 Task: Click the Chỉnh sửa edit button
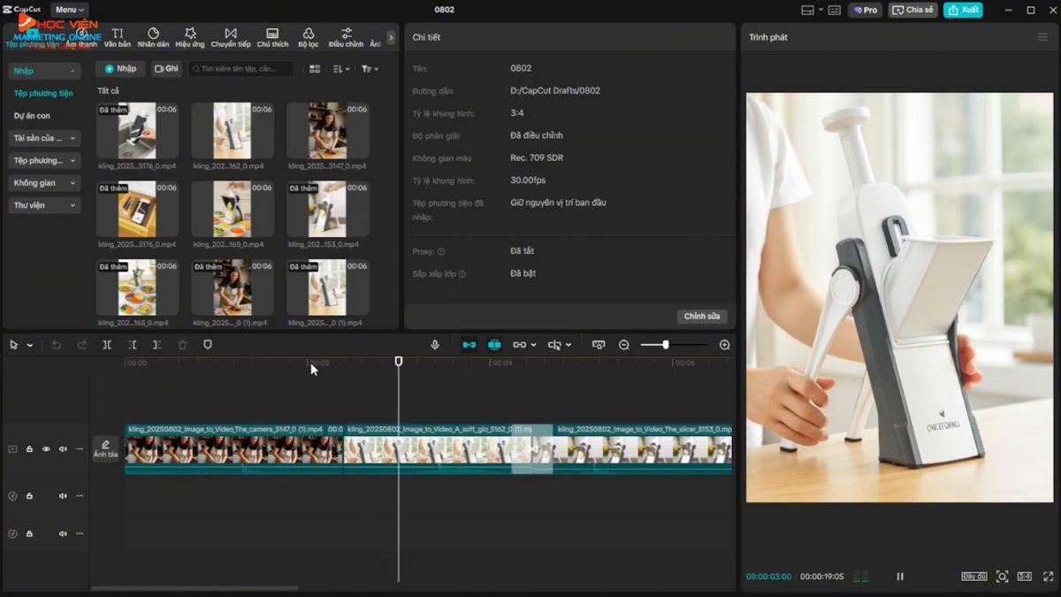(x=702, y=316)
